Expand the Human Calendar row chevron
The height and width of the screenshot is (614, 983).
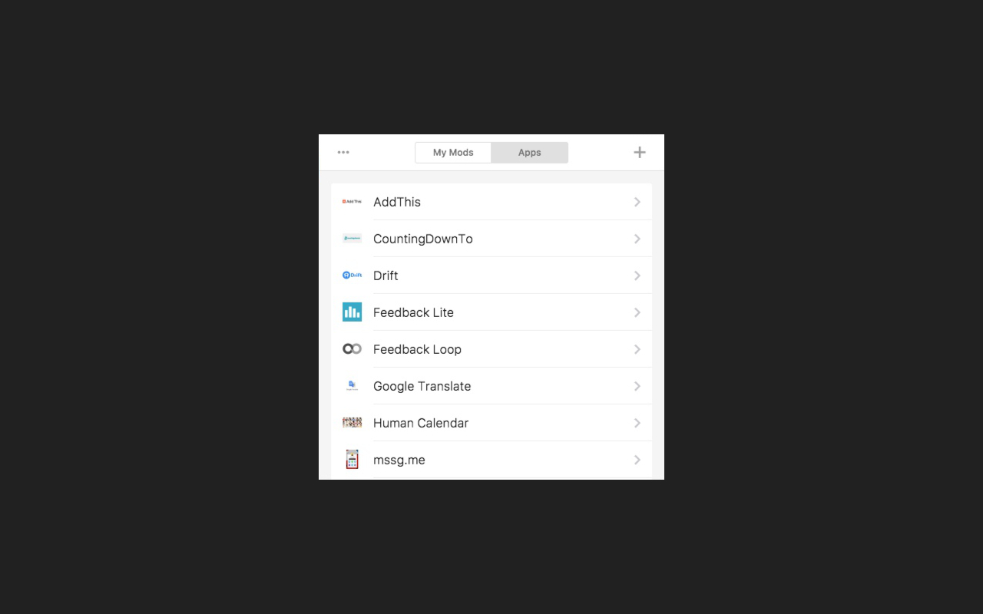pyautogui.click(x=637, y=423)
